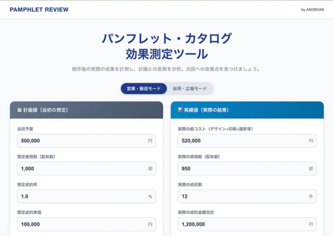The height and width of the screenshot is (236, 333).
Task: Edit the 想定成約単価 field showing 100,000
Action: click(86, 224)
